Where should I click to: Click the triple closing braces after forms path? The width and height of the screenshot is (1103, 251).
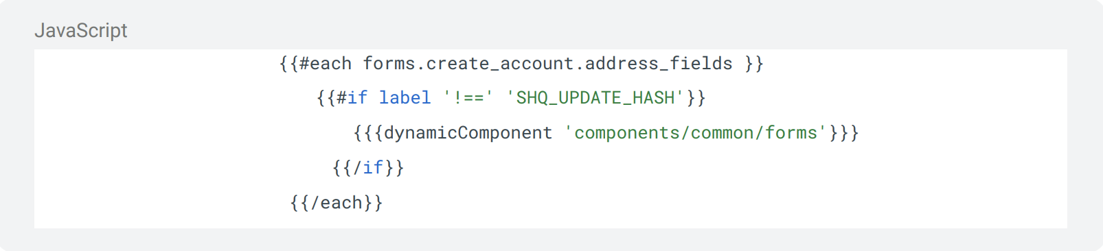pos(843,133)
